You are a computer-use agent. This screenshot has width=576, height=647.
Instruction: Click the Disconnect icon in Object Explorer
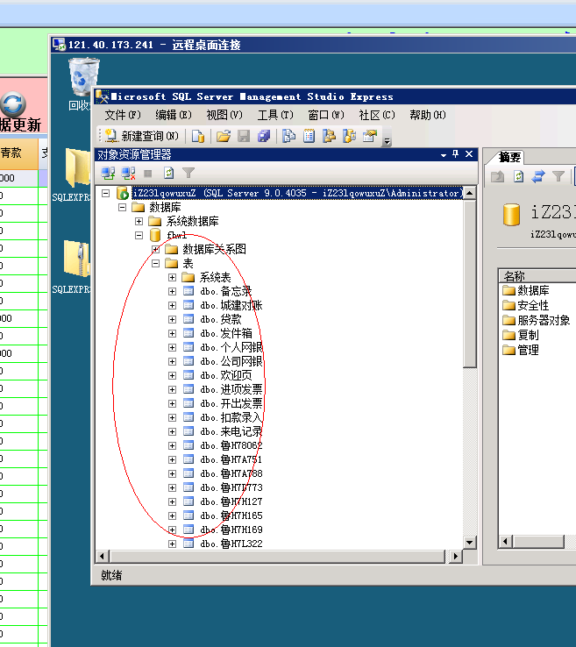pos(128,174)
